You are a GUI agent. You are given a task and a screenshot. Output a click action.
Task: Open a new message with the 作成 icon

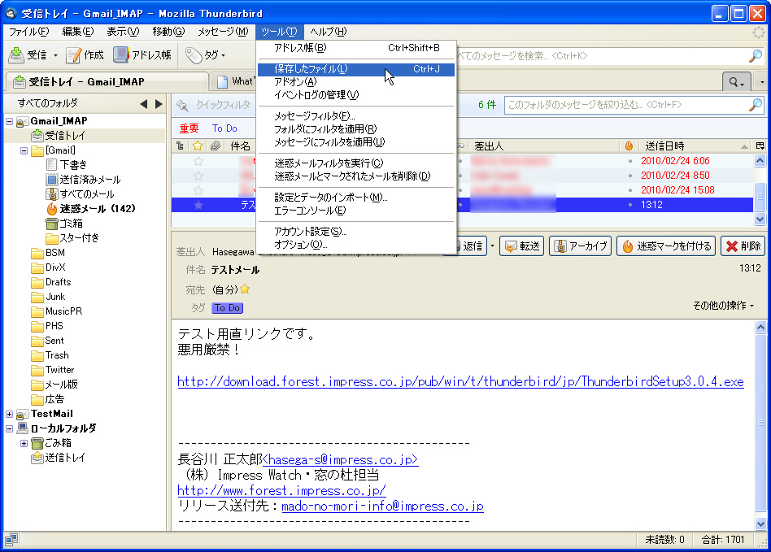click(85, 54)
